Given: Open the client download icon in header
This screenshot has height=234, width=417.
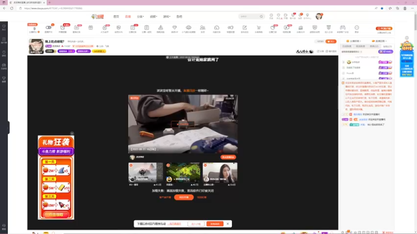Looking at the screenshot, I should 308,16.
